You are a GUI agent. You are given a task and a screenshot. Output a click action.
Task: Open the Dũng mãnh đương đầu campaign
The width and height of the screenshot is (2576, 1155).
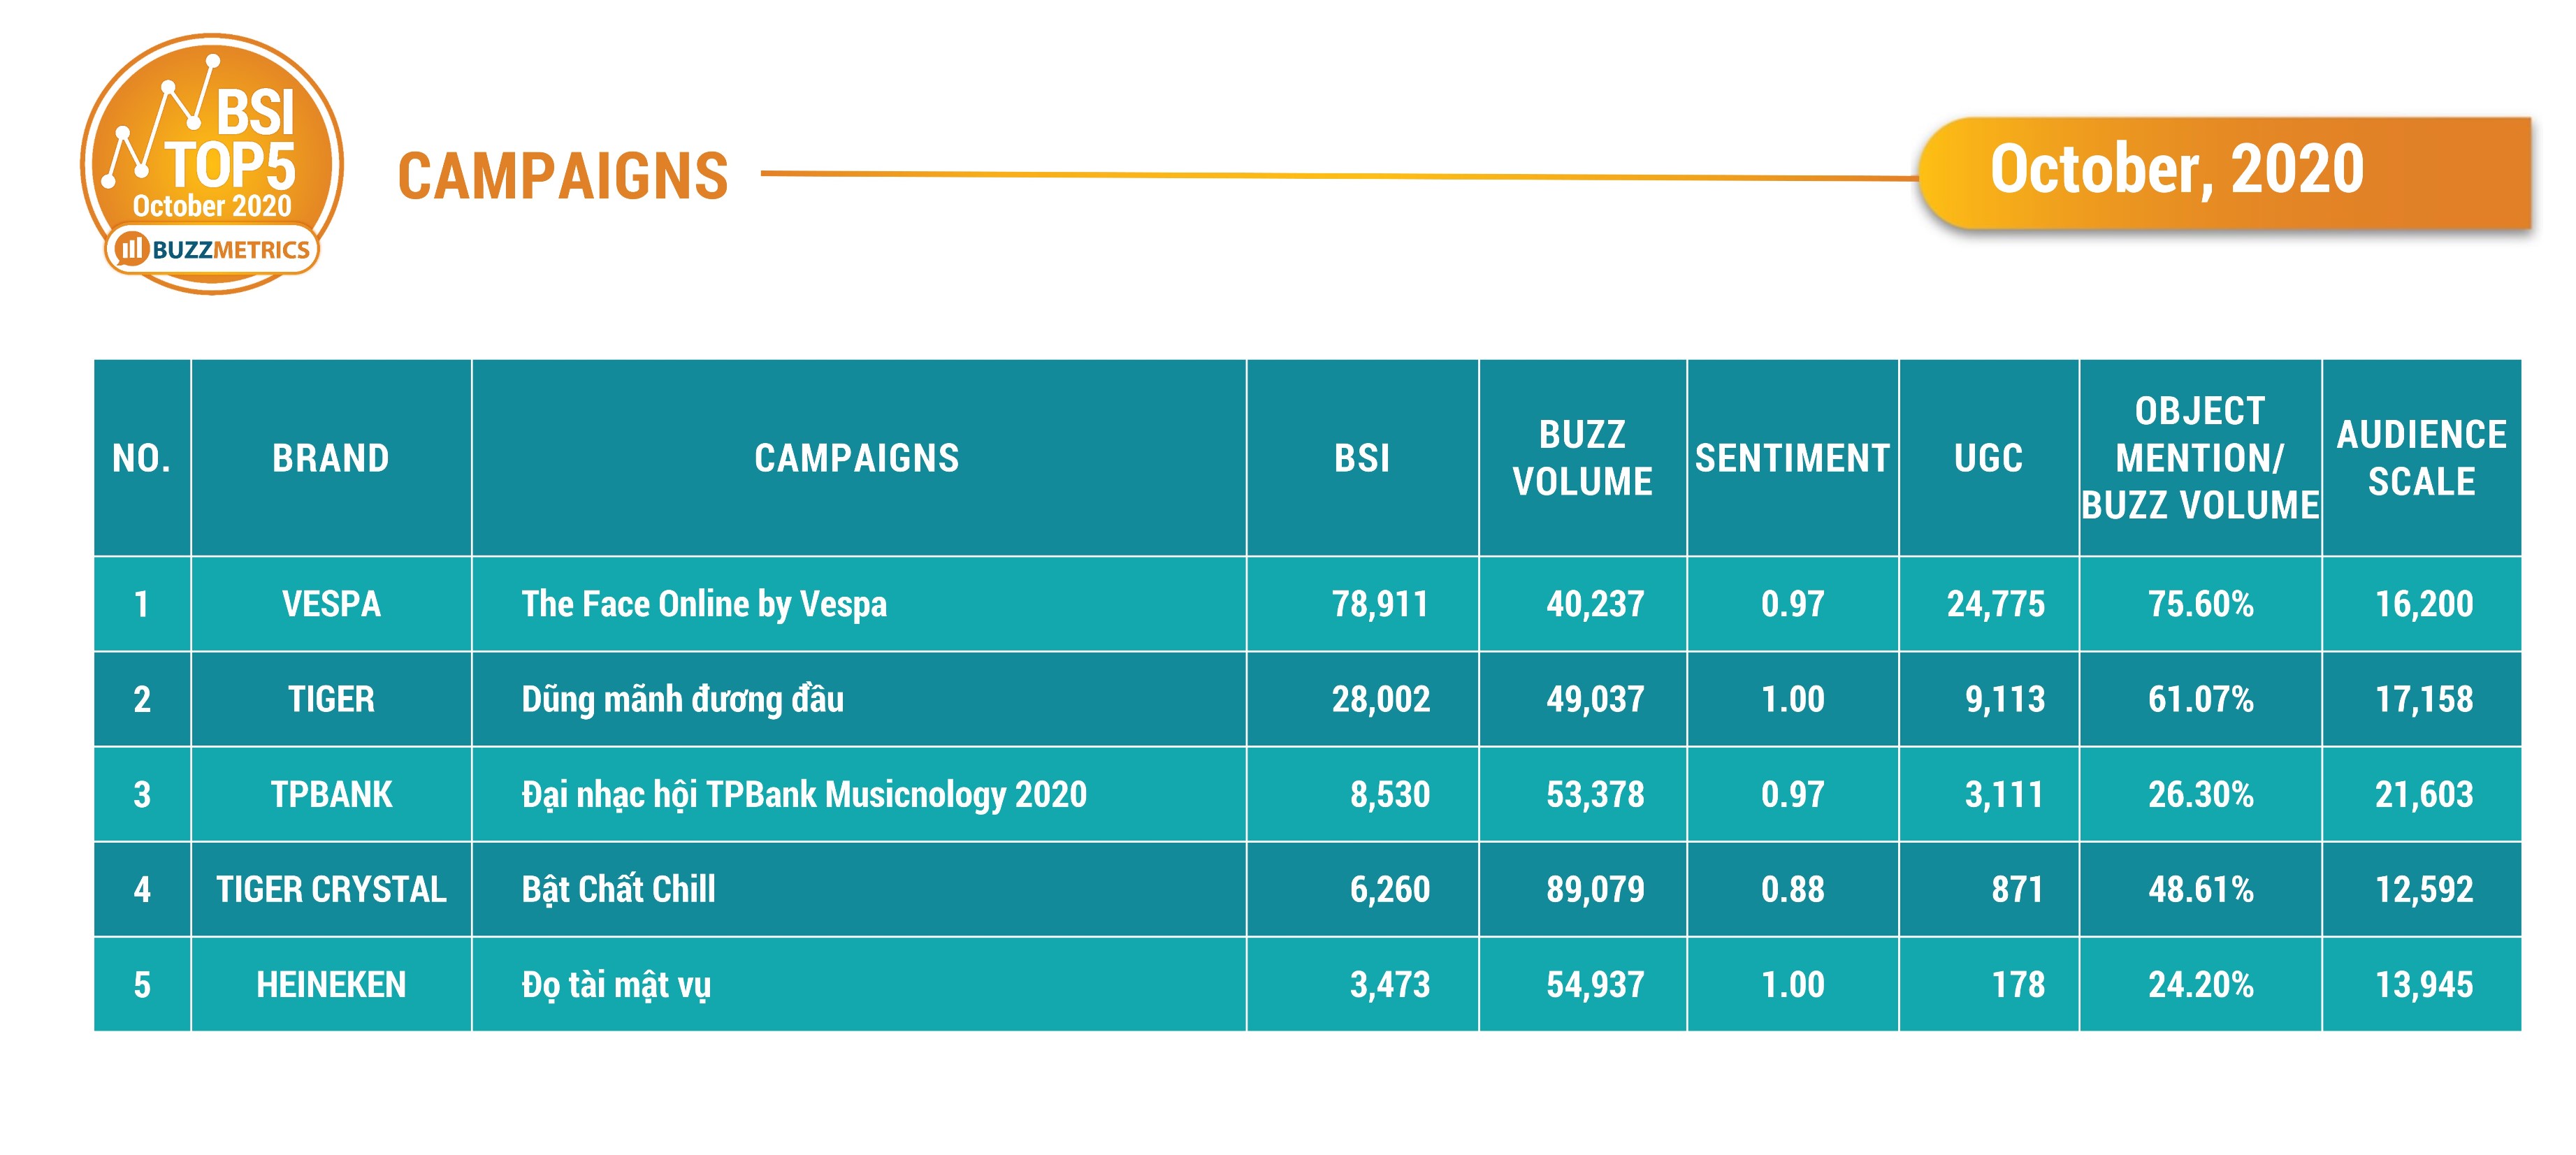point(682,699)
